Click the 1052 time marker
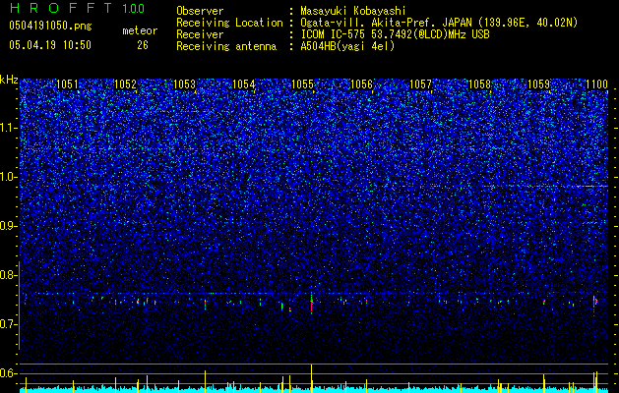This screenshot has height=393, width=619. tap(126, 84)
